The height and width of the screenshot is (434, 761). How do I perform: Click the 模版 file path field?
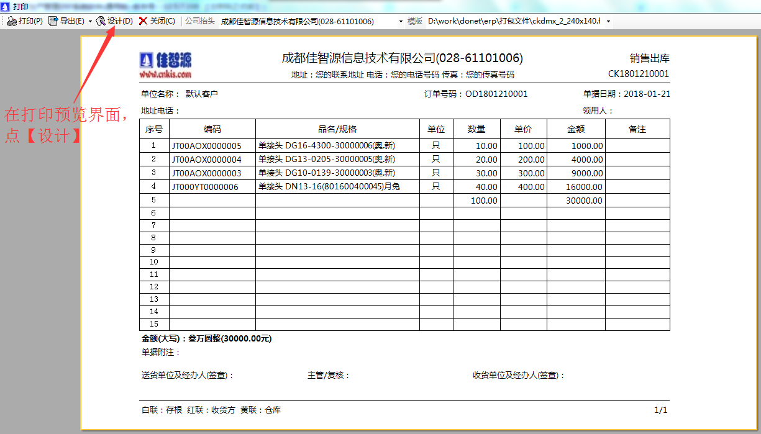click(x=513, y=21)
